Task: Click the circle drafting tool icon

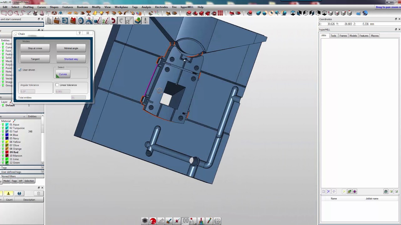Action: point(10,13)
